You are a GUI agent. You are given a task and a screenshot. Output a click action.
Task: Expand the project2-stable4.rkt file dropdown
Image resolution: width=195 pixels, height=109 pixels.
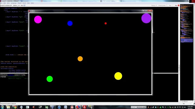tap(6, 5)
